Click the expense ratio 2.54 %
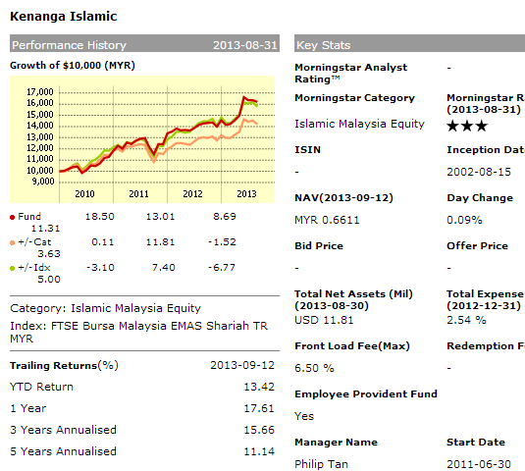525x471 pixels. 466,320
